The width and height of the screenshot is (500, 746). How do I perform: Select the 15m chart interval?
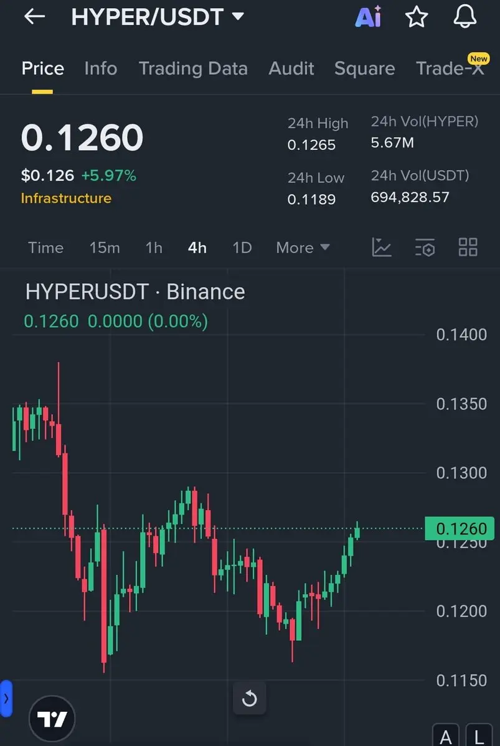coord(105,248)
